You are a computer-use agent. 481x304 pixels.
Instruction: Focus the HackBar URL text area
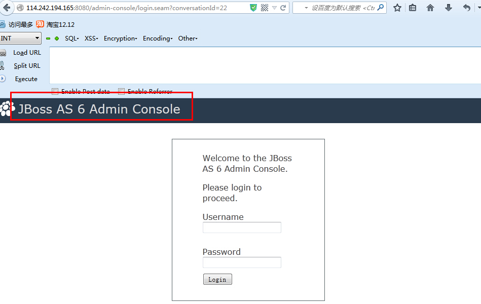pyautogui.click(x=265, y=65)
